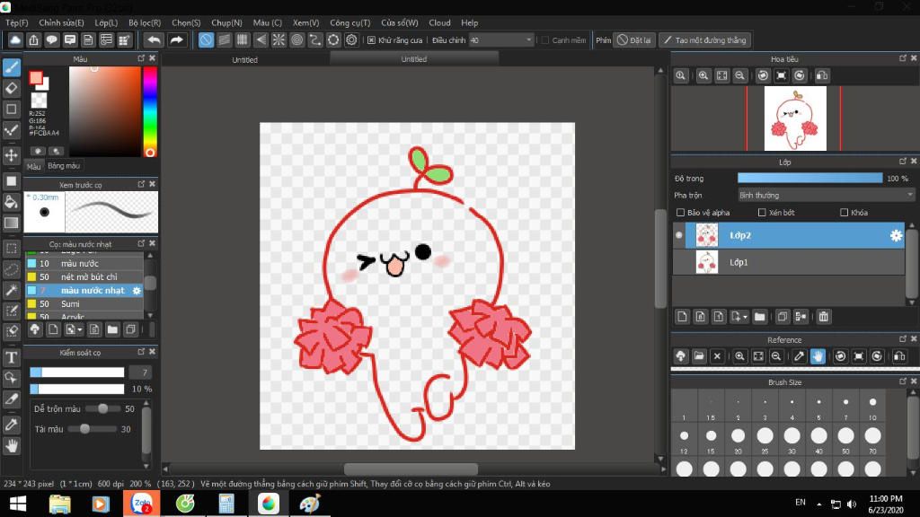Screen dimensions: 920x517
Task: Select the Text tool
Action: [12, 357]
